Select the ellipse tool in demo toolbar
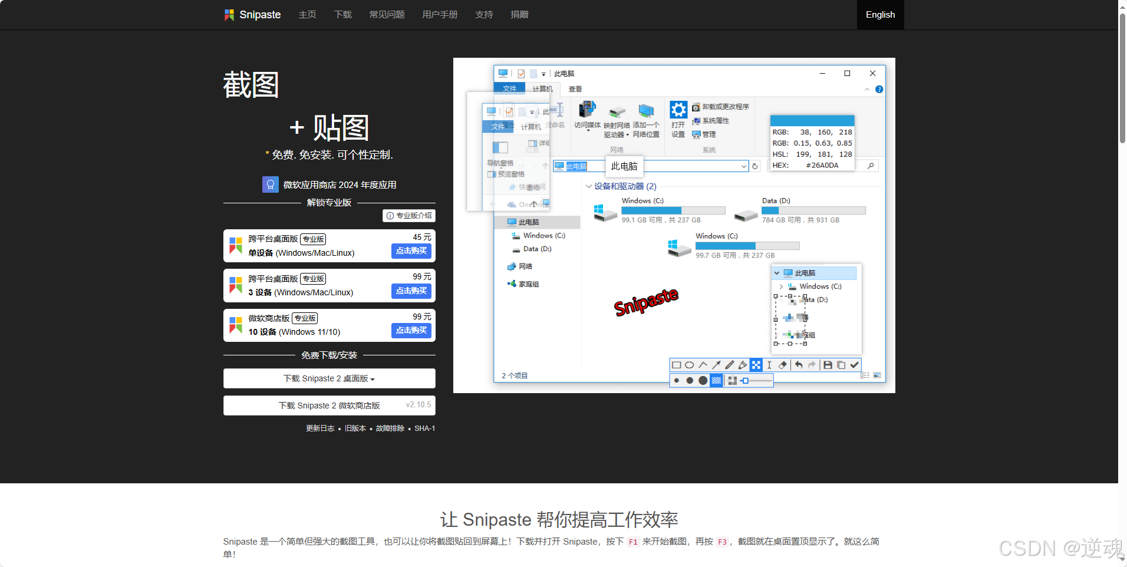This screenshot has width=1127, height=567. click(x=690, y=365)
